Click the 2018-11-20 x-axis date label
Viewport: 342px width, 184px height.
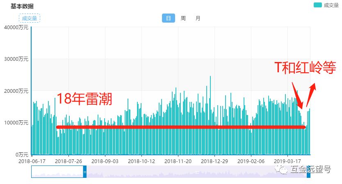point(178,161)
